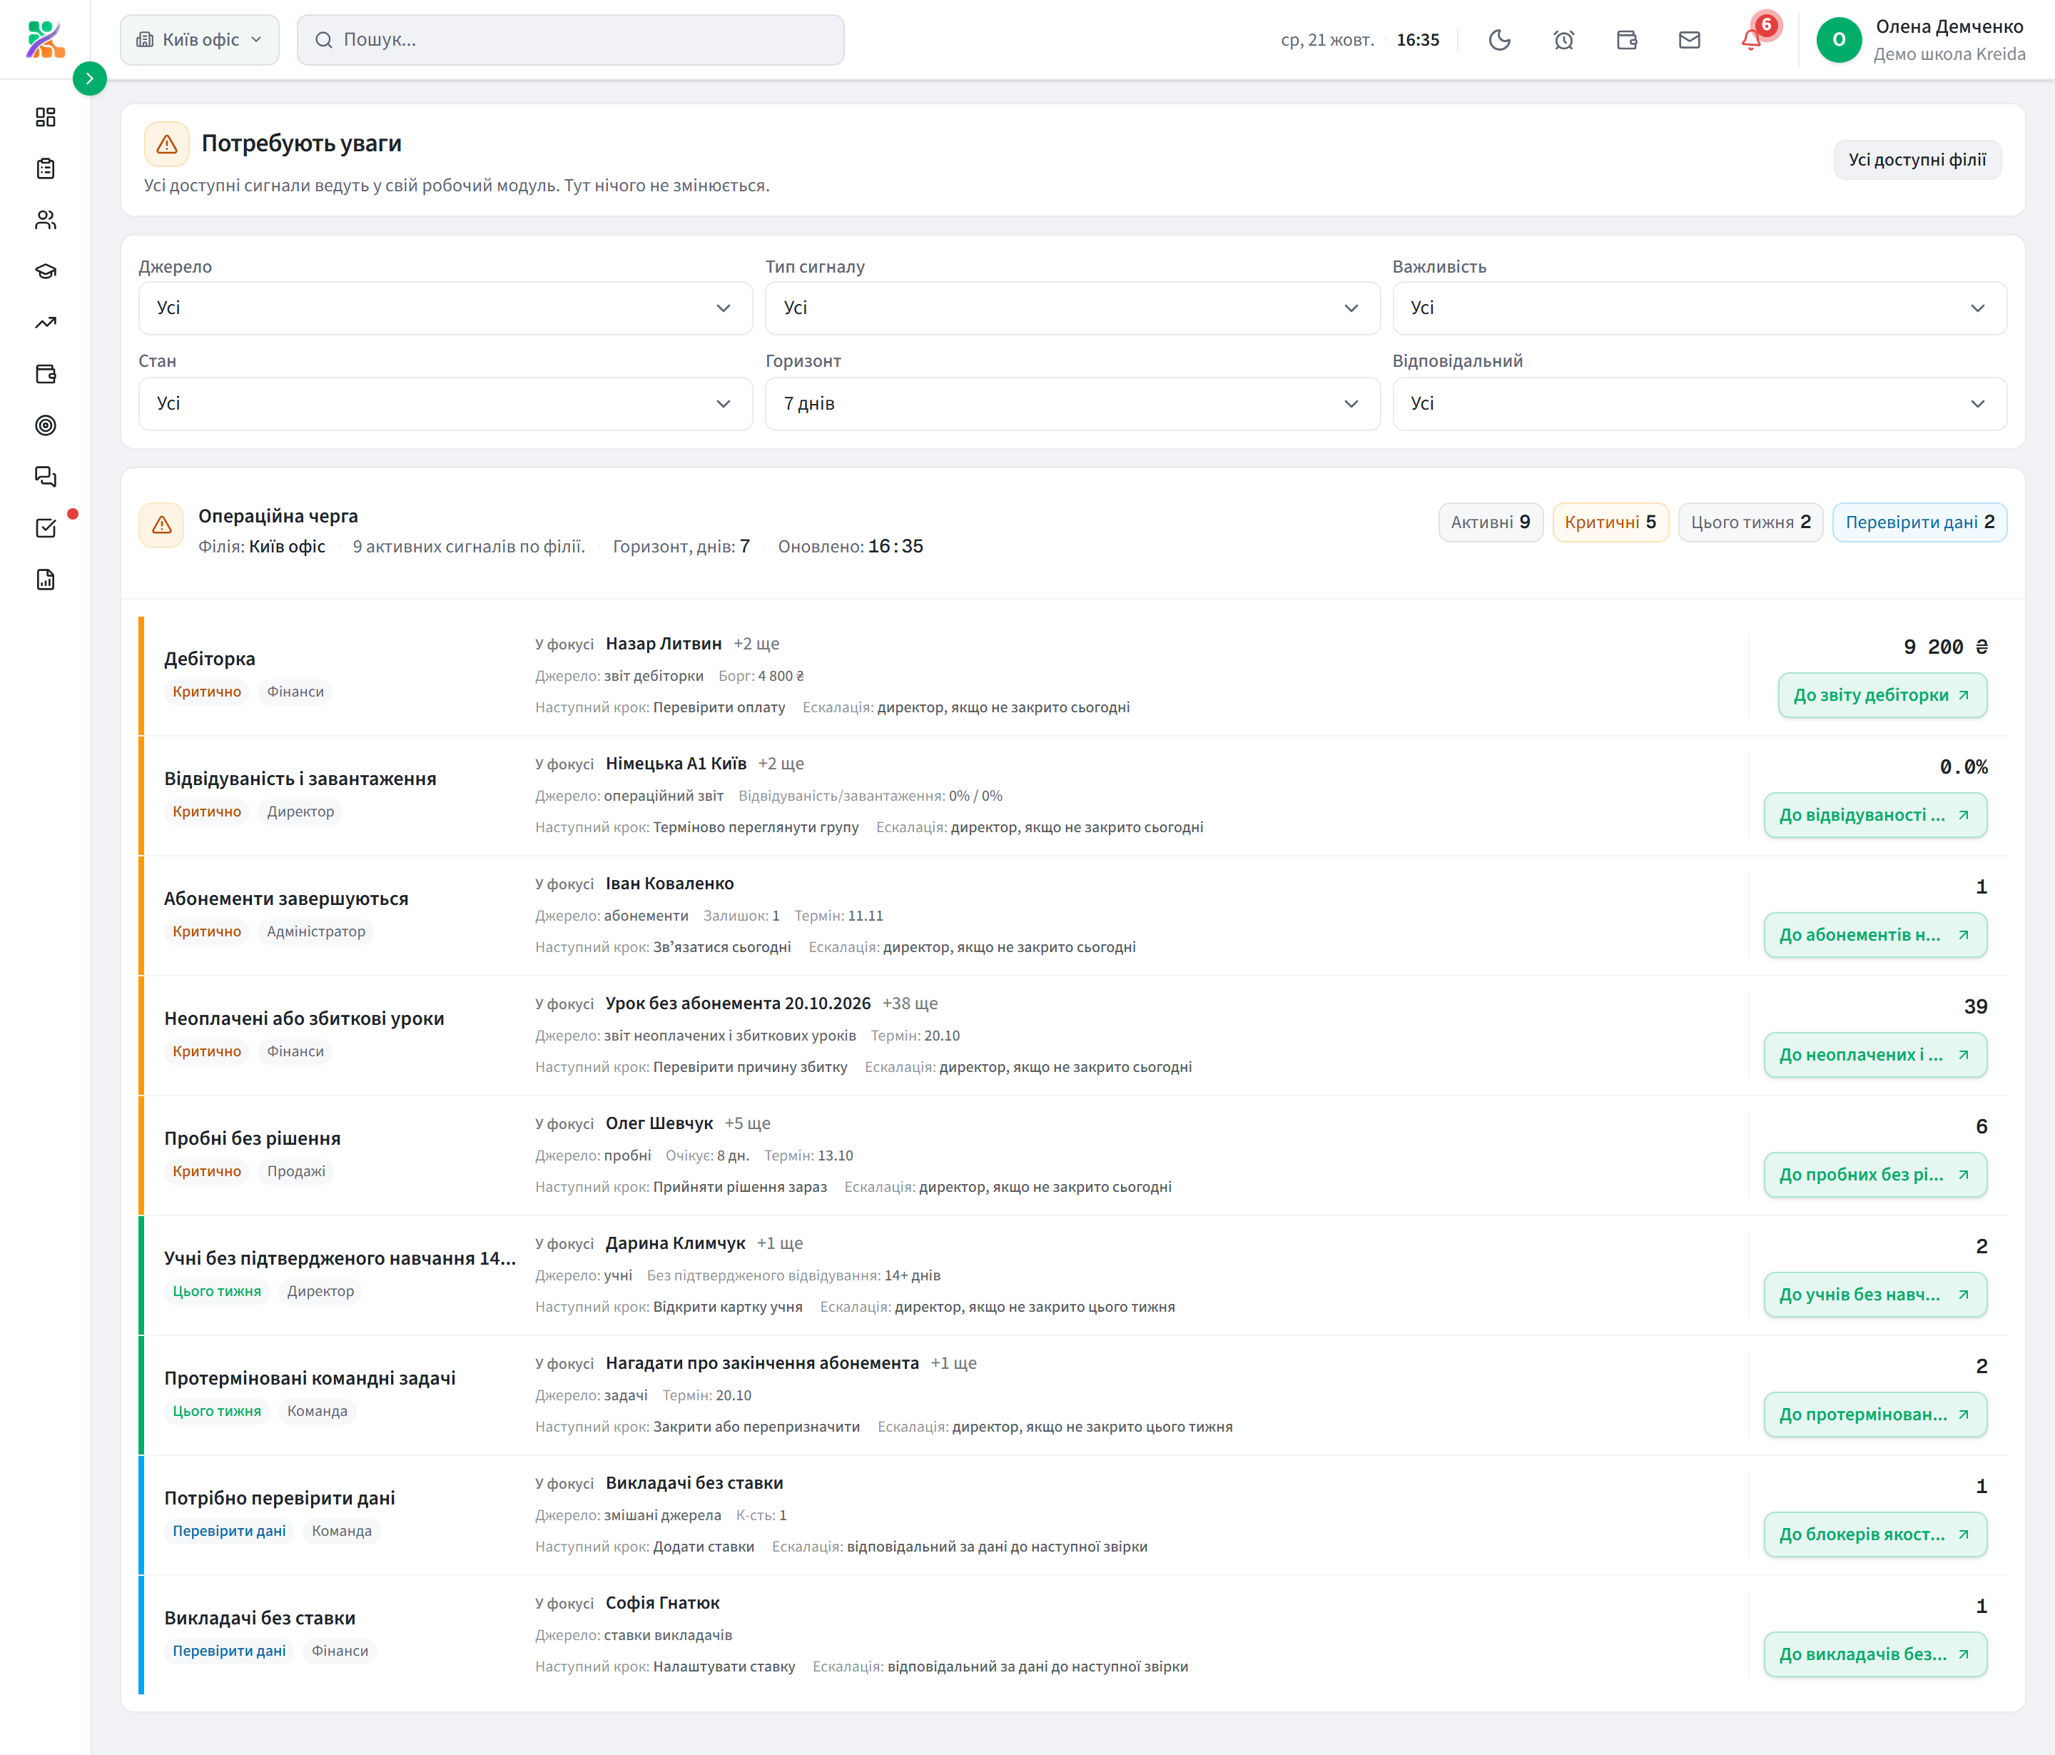Open the graduation cap icon in sidebar
This screenshot has width=2055, height=1755.
click(x=46, y=270)
